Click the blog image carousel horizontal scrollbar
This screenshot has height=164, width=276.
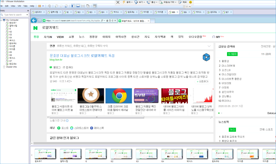tap(97, 117)
